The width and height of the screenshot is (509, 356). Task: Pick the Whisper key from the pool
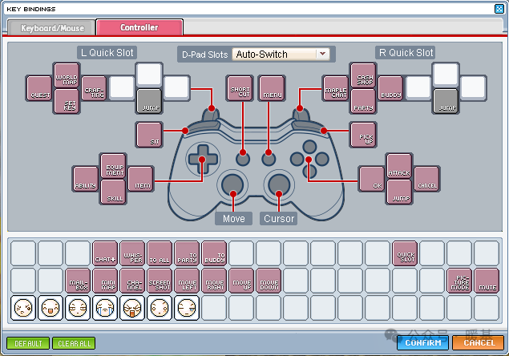(132, 253)
